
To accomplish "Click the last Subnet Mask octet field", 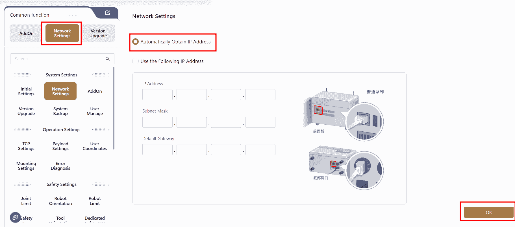I will tap(260, 122).
